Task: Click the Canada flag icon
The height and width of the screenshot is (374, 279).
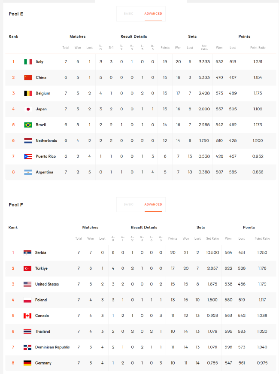Action: (x=27, y=316)
